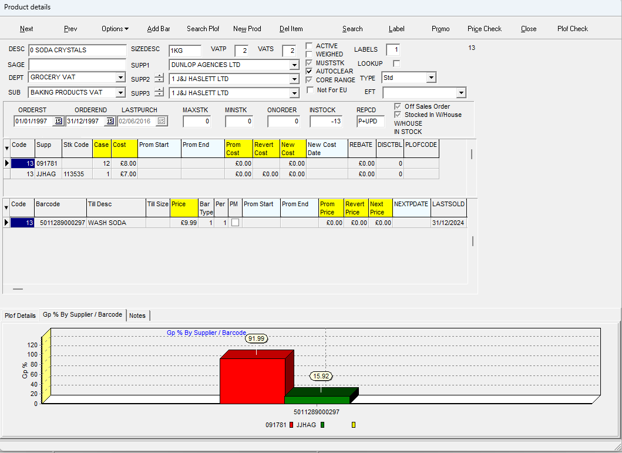Open the ORDEREND calendar date picker
This screenshot has width=622, height=453.
[x=110, y=121]
